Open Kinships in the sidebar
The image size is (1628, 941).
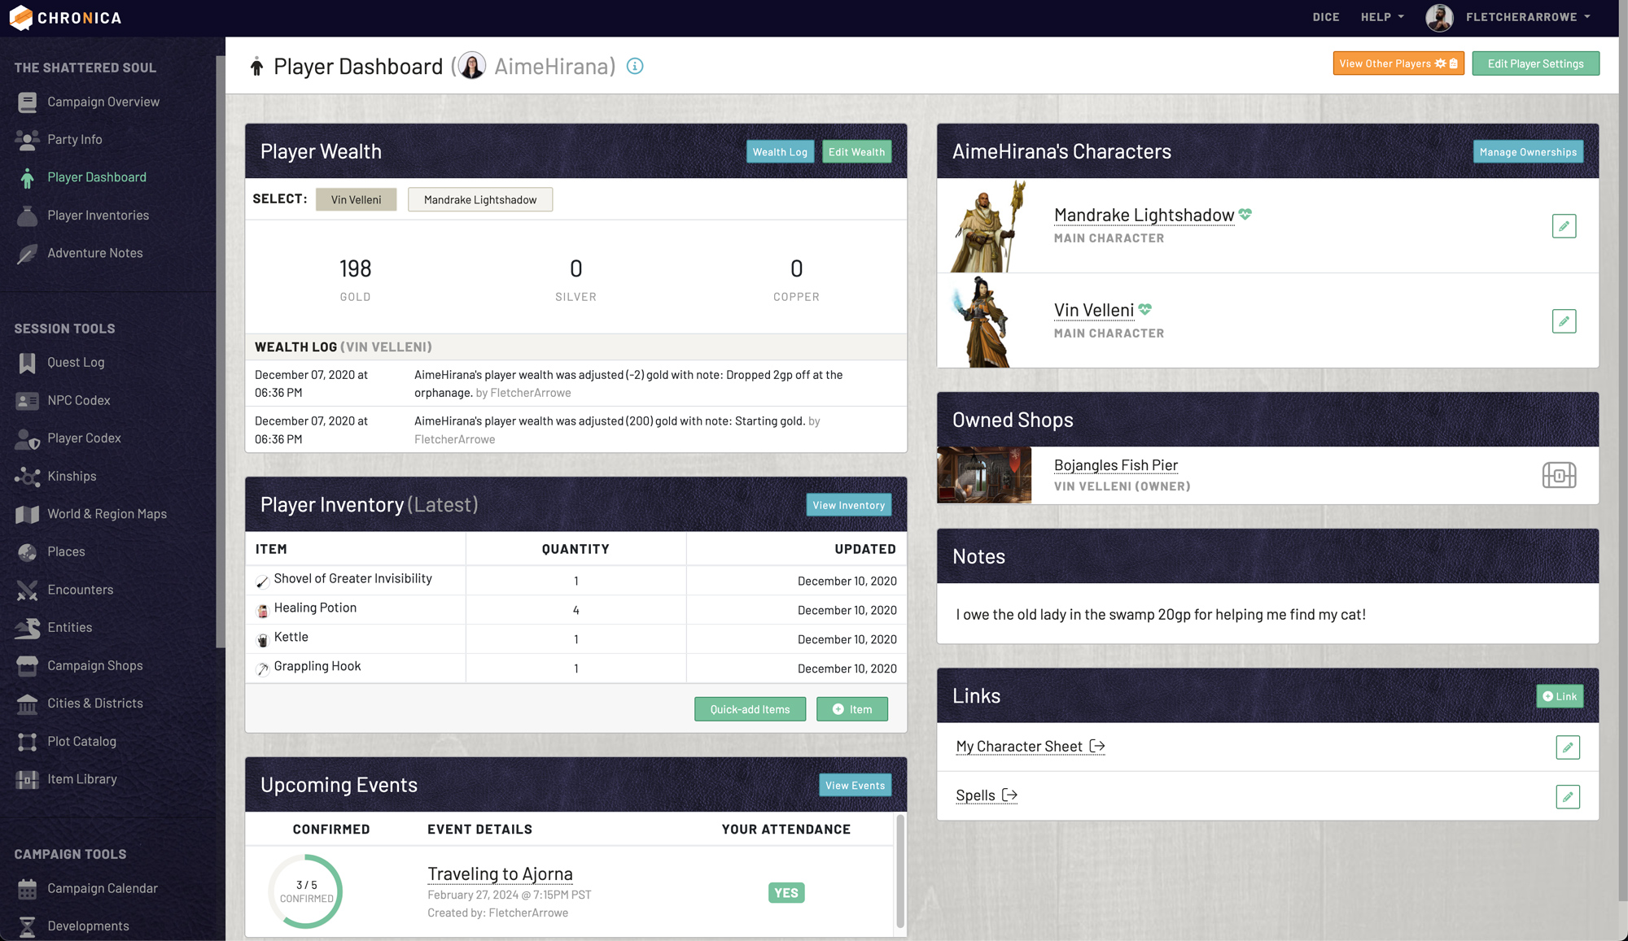point(72,476)
